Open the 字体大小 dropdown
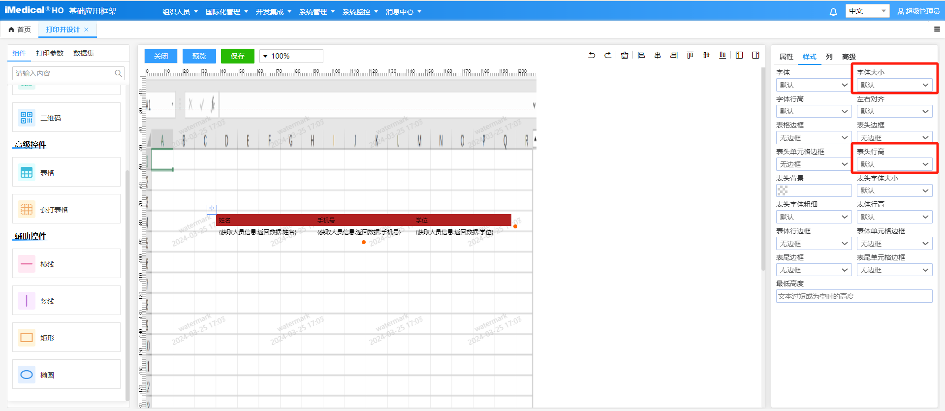The image size is (945, 411). pos(894,85)
